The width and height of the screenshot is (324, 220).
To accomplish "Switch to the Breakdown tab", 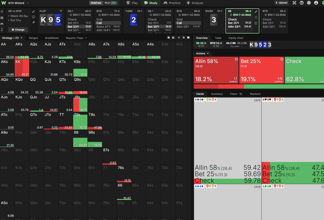I will (52, 38).
